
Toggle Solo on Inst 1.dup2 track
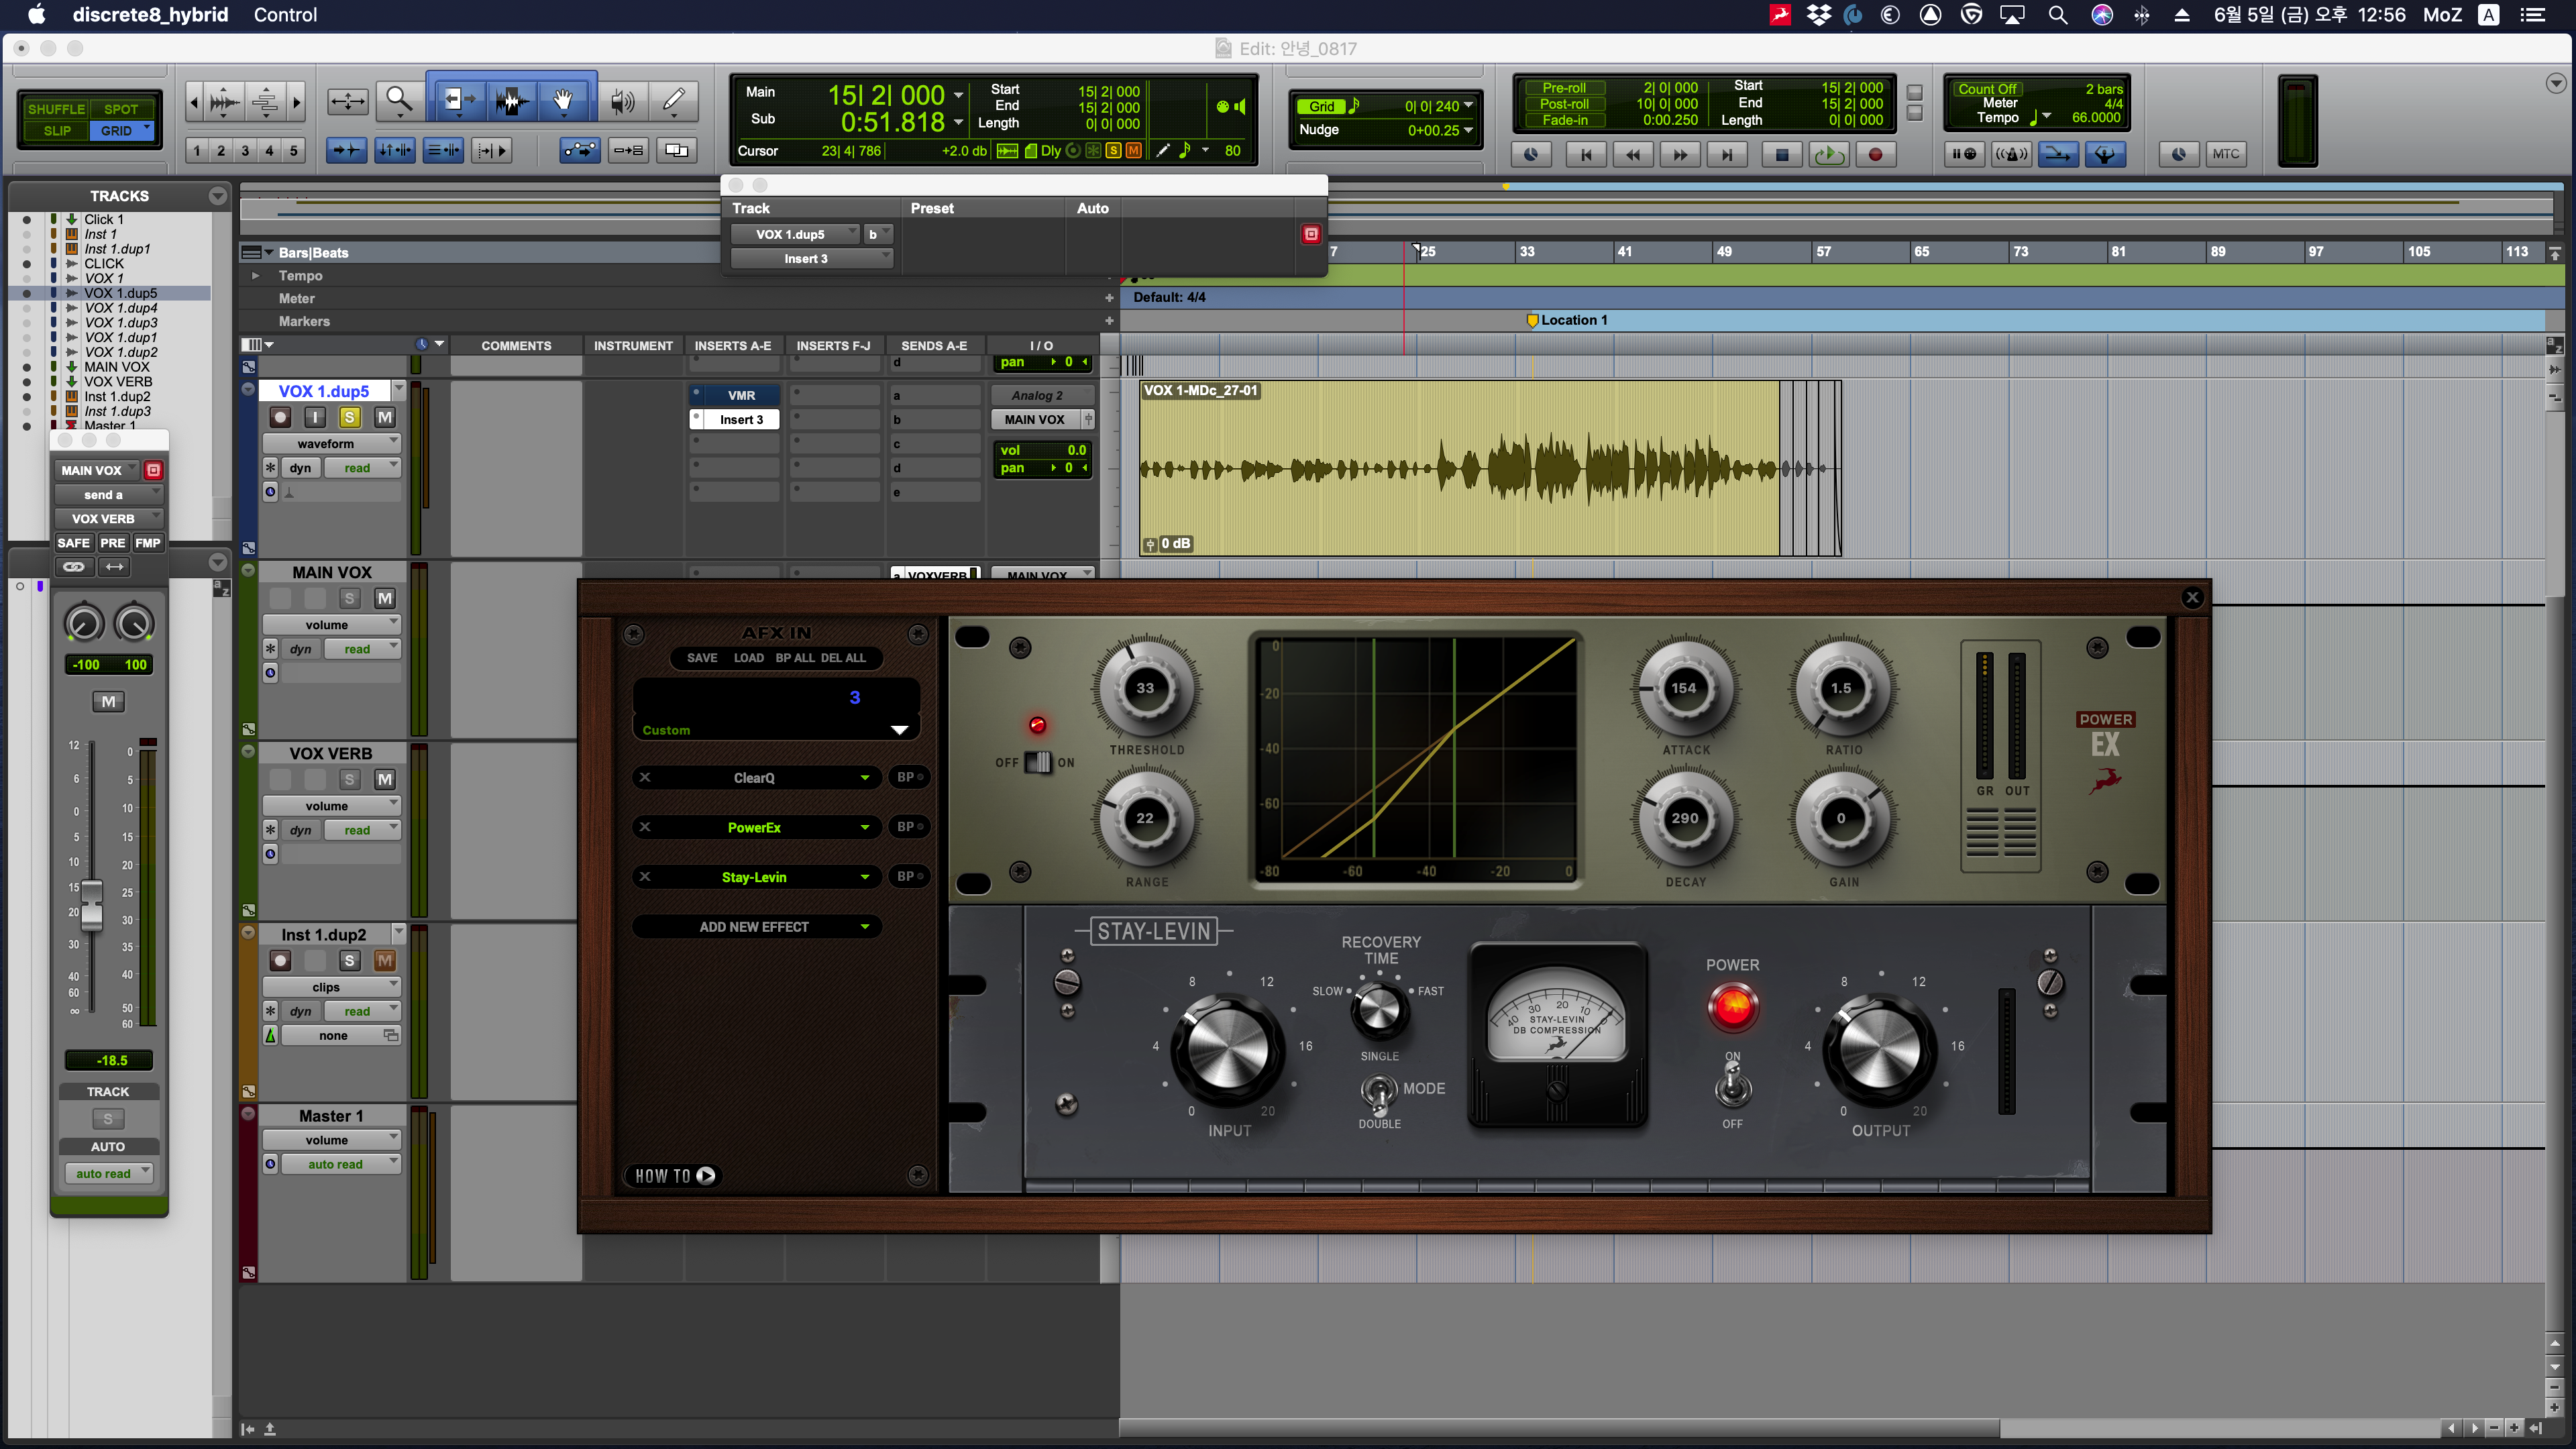coord(349,960)
